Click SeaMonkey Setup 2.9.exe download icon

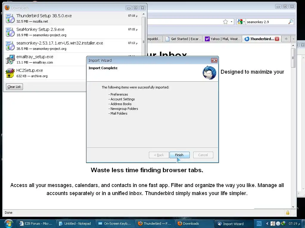tap(10, 32)
